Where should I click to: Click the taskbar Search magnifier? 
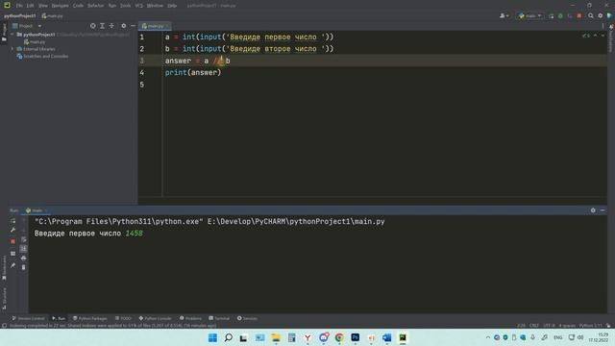pos(229,337)
